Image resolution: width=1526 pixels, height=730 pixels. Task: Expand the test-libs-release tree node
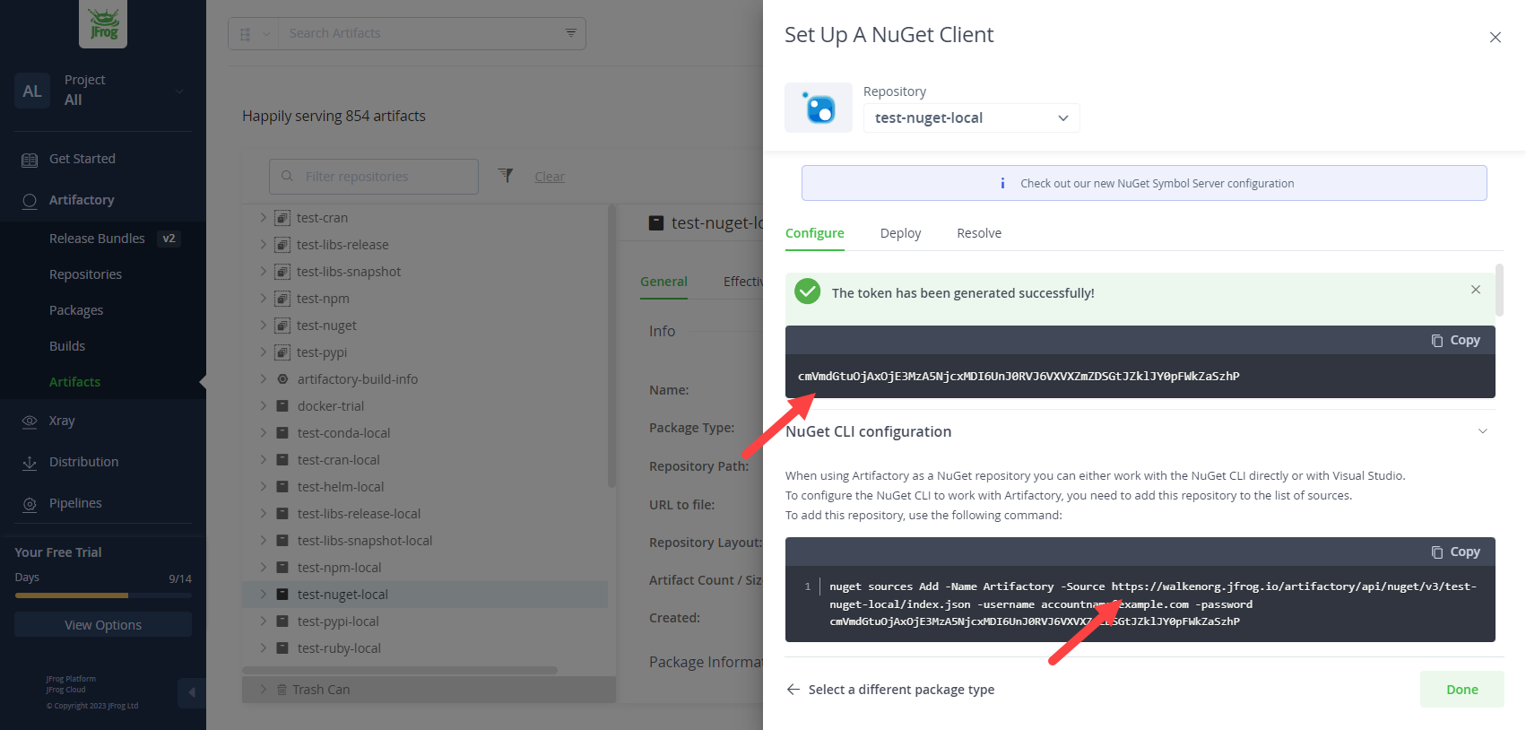pyautogui.click(x=263, y=245)
